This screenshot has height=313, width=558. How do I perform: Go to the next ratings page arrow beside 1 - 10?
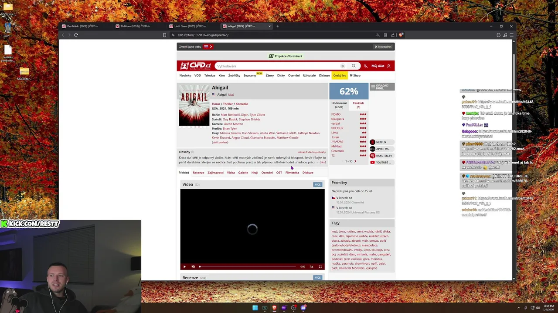click(355, 161)
